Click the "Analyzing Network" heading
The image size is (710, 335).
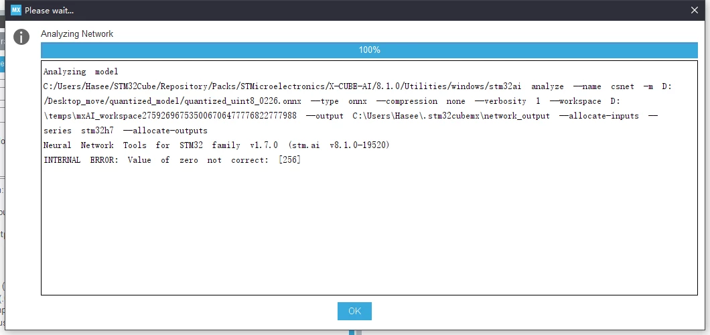pos(77,34)
